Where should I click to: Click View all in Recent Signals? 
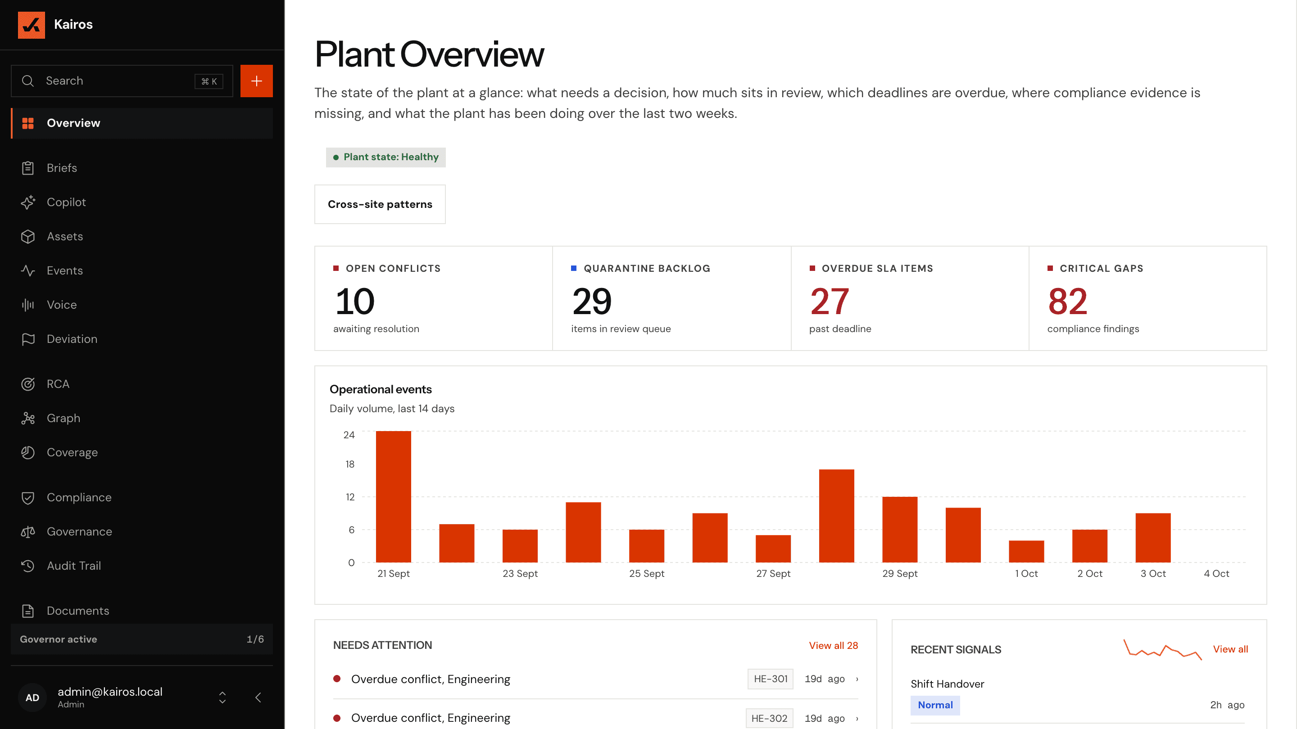click(x=1230, y=649)
